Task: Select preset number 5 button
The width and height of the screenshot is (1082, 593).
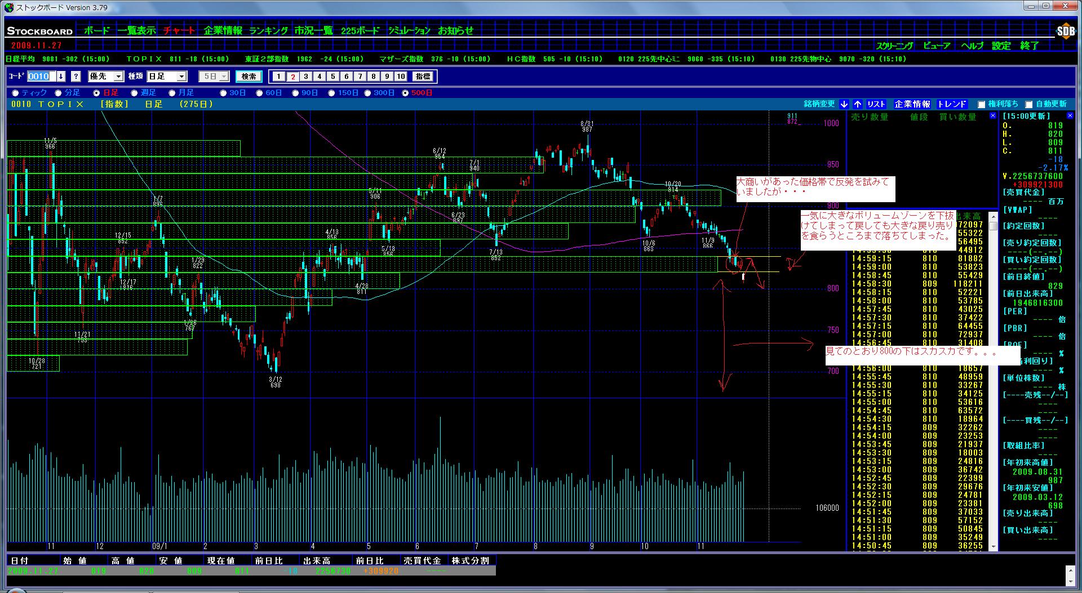Action: (x=332, y=77)
